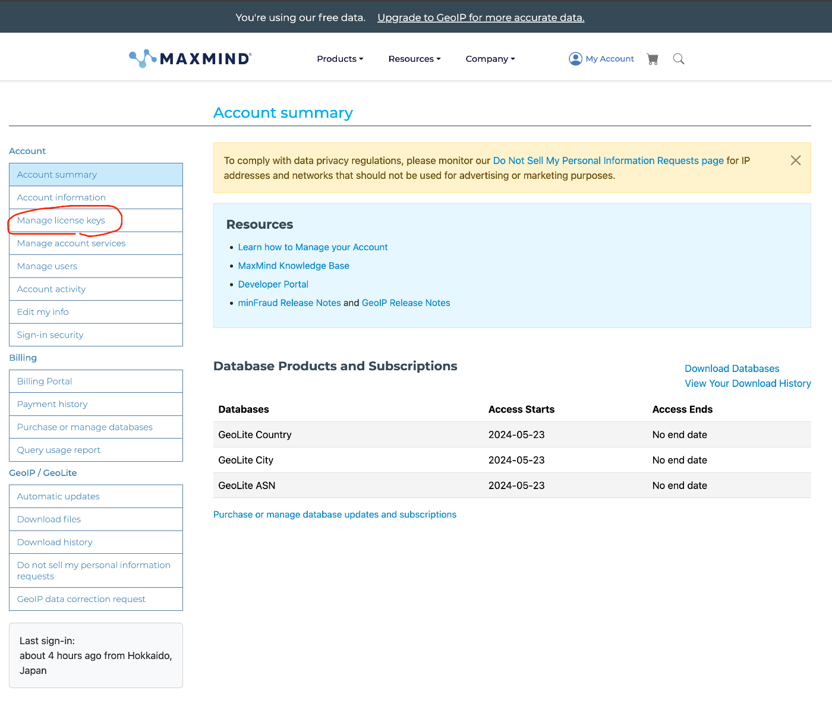Expand the Products dropdown menu
This screenshot has height=703, width=832.
[340, 59]
